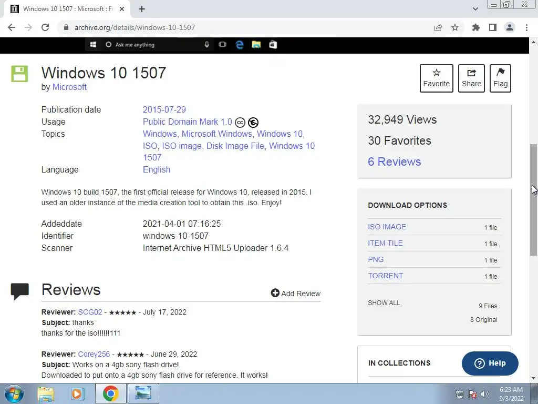Open reviewer Corey256's profile
Screen dimensions: 538x404
coord(94,354)
